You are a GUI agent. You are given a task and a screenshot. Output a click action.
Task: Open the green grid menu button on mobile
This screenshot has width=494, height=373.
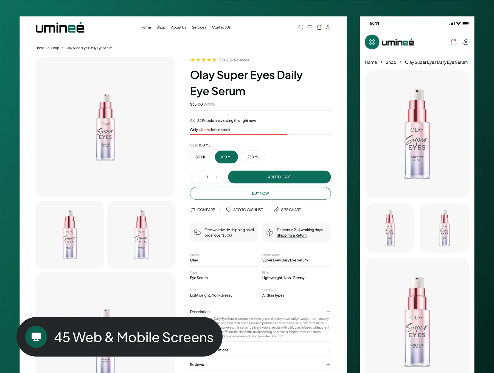(372, 42)
